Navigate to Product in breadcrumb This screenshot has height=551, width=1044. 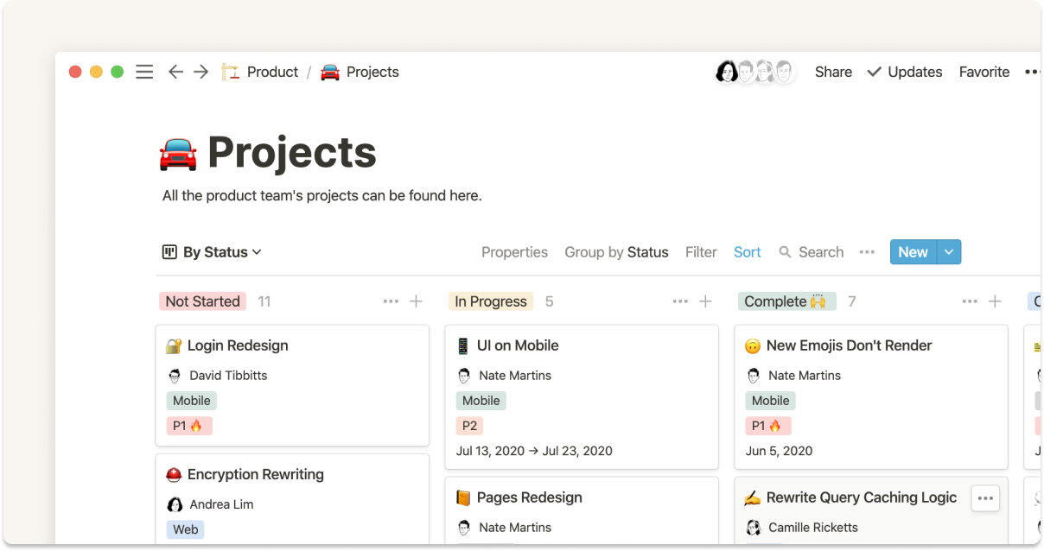272,72
